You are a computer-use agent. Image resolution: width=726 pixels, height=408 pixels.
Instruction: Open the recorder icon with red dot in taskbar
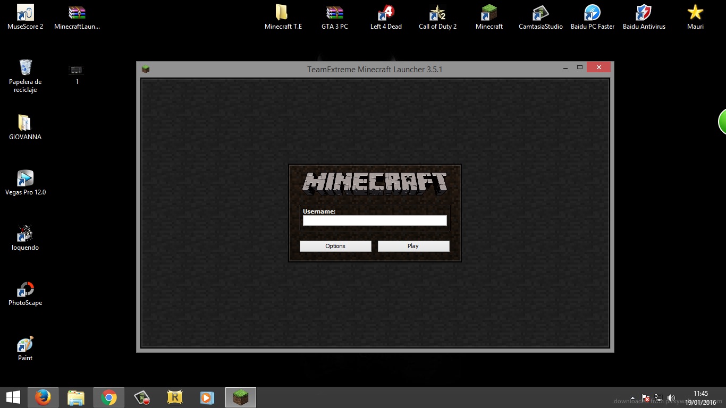point(142,397)
